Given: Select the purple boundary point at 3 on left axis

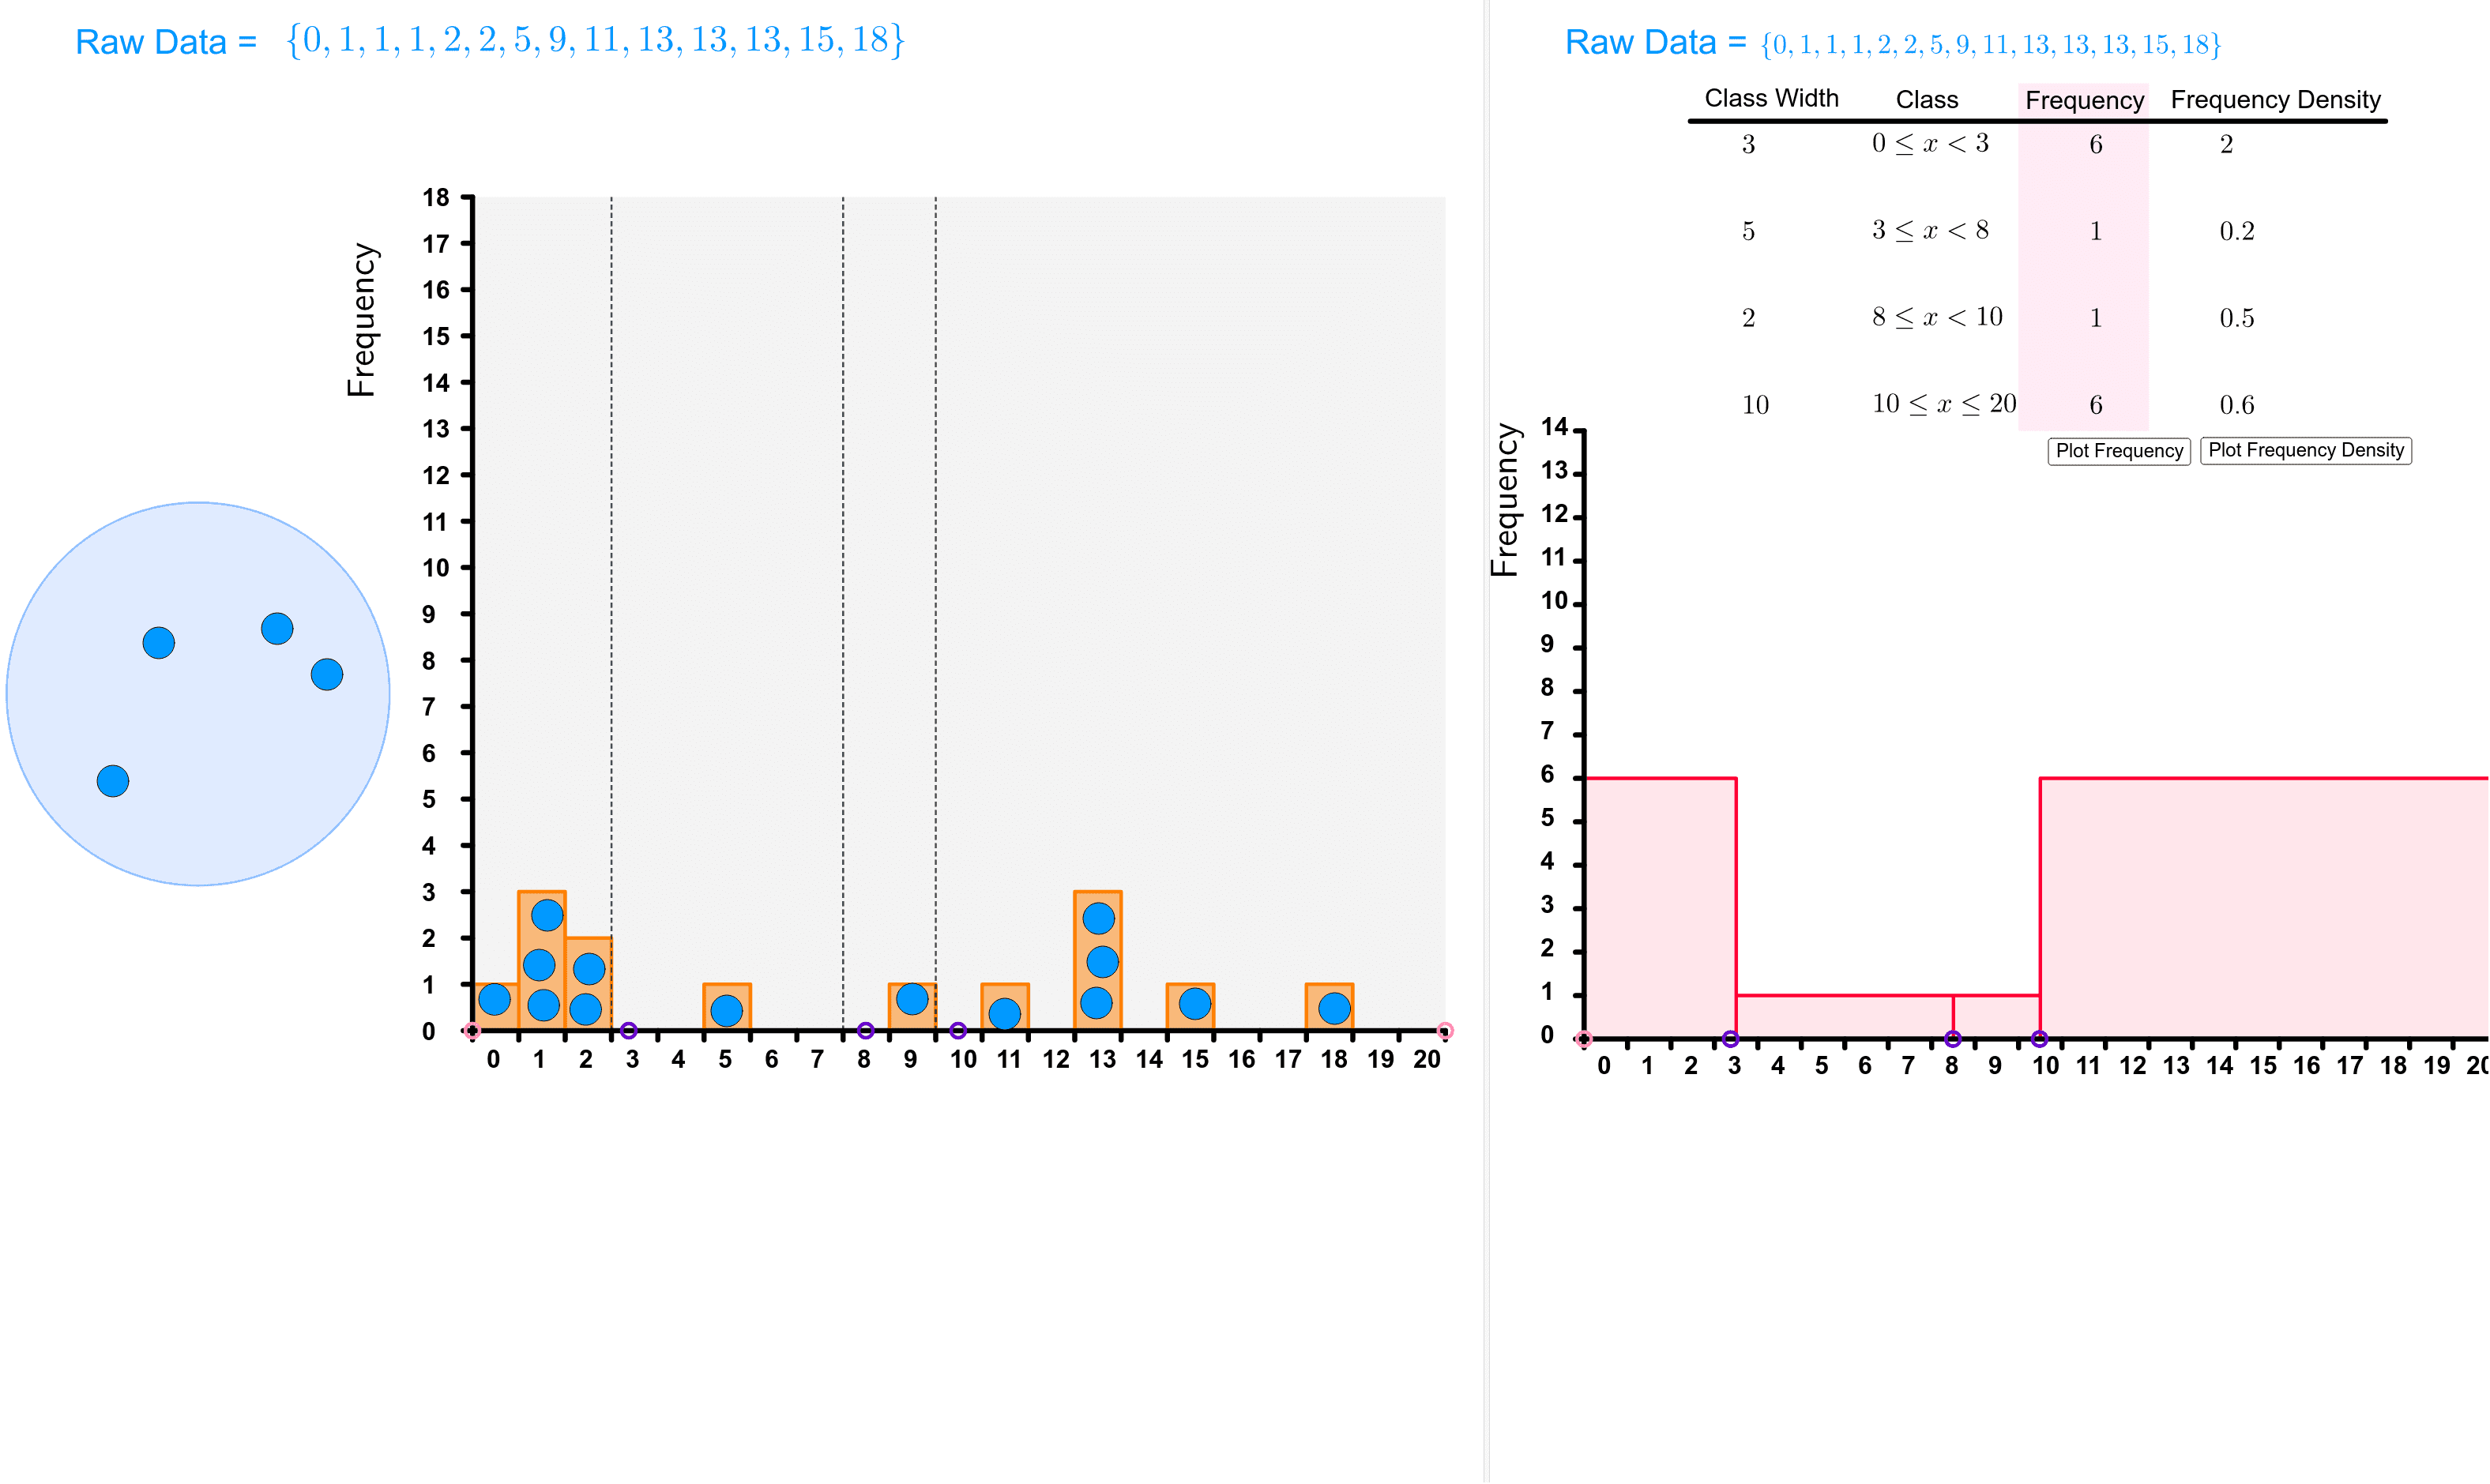Looking at the screenshot, I should (630, 1029).
